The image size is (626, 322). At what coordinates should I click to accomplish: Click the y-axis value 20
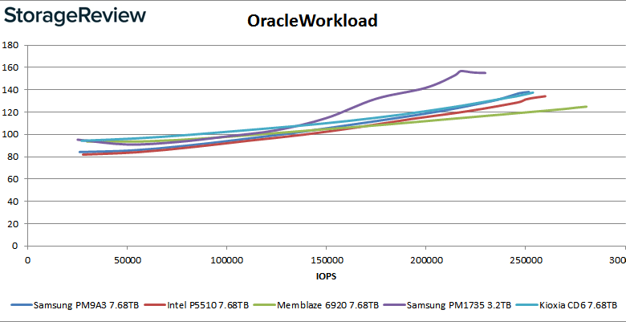tap(13, 224)
